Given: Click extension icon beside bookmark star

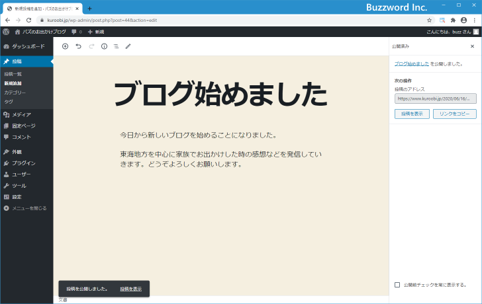Looking at the screenshot, I should 442,20.
